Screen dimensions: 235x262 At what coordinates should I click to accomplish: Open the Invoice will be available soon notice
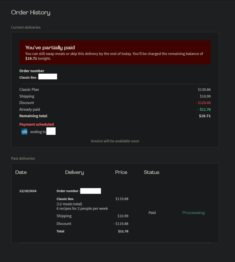point(115,141)
